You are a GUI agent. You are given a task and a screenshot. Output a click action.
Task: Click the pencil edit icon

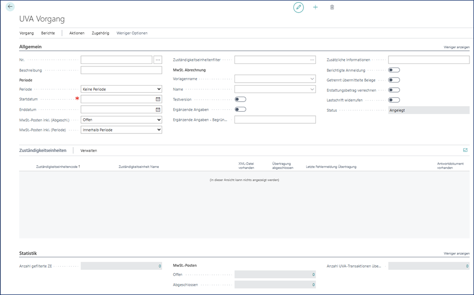299,8
